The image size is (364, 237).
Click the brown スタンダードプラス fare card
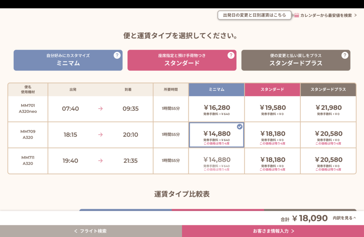pyautogui.click(x=295, y=60)
